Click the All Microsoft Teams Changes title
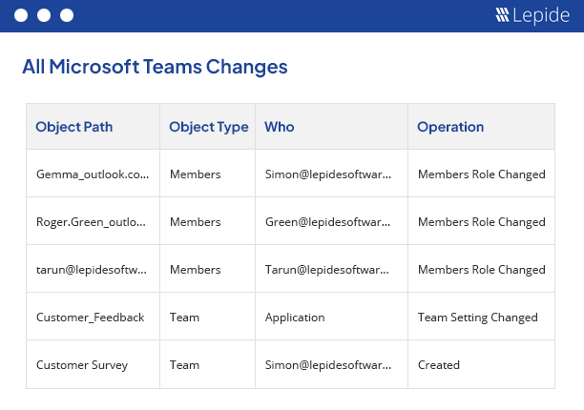Image resolution: width=584 pixels, height=410 pixels. 155,67
